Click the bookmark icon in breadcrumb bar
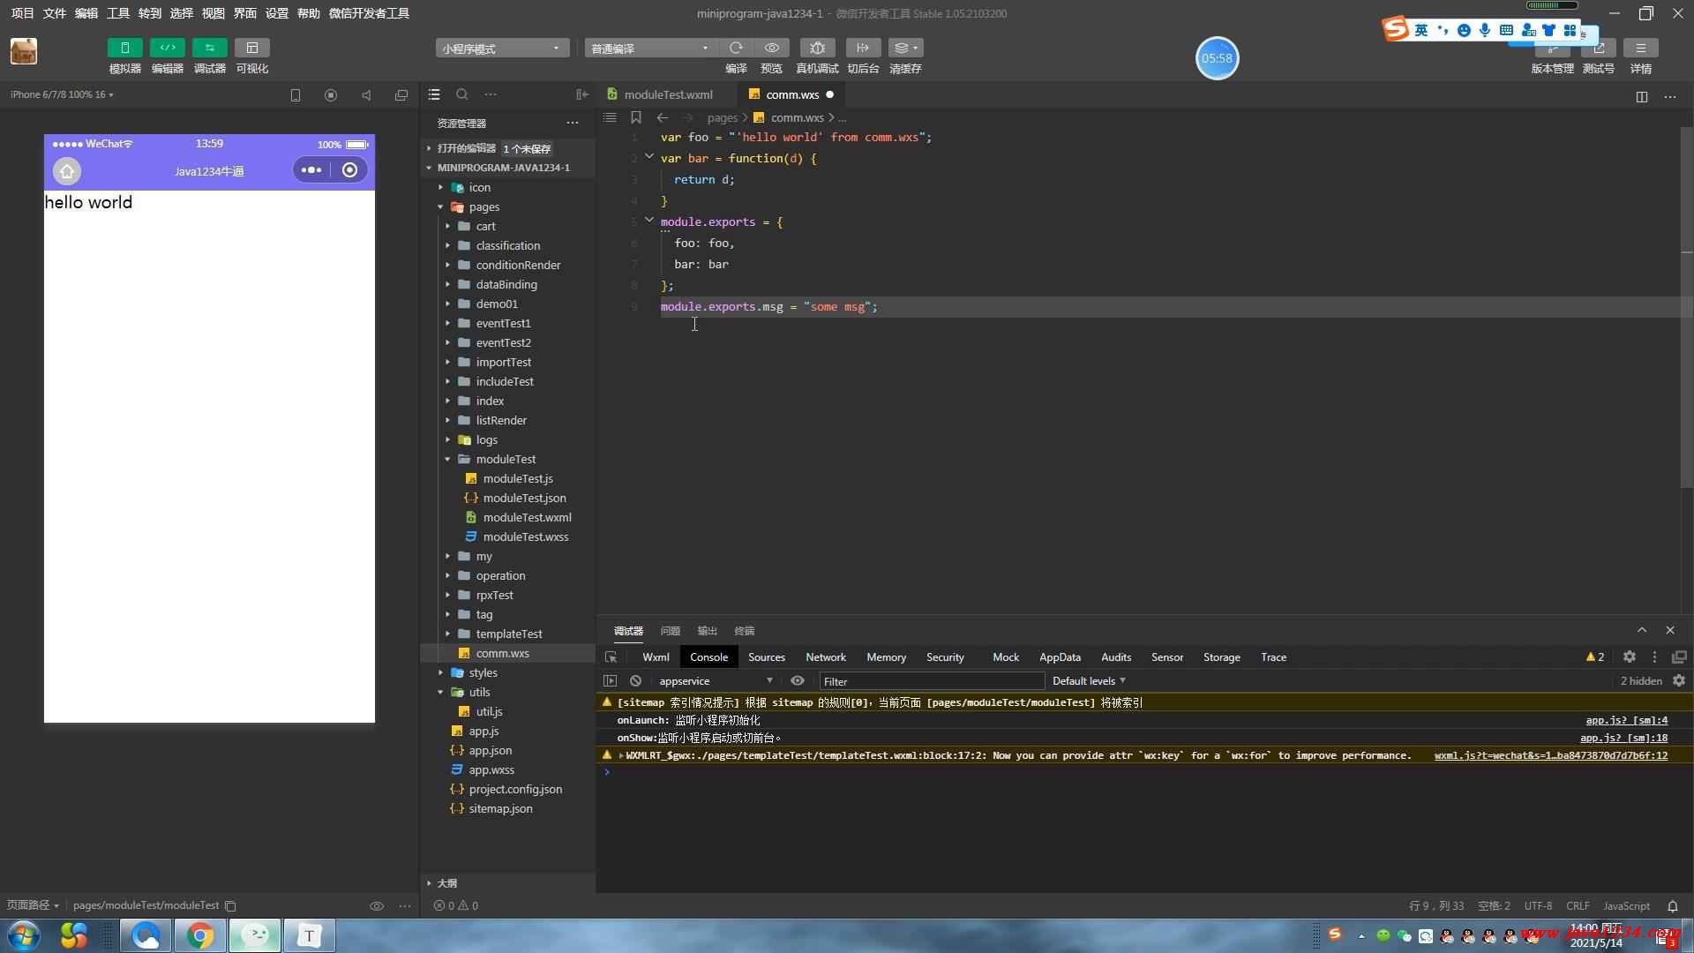This screenshot has width=1694, height=953. [635, 117]
